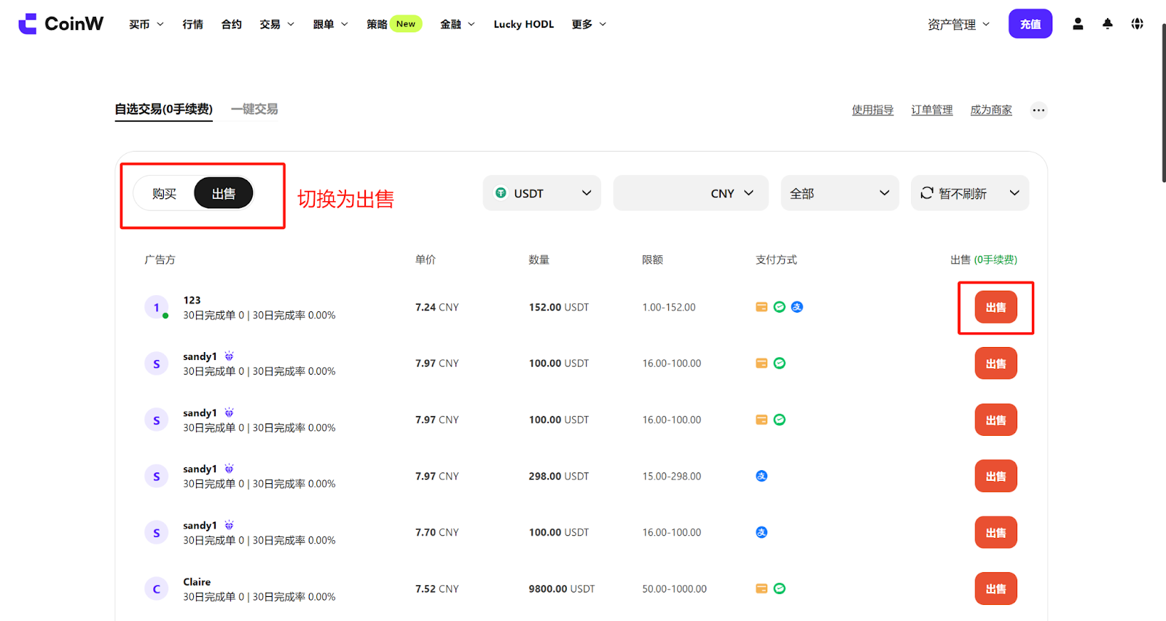
Task: Expand the 金融 menu
Action: coord(458,24)
